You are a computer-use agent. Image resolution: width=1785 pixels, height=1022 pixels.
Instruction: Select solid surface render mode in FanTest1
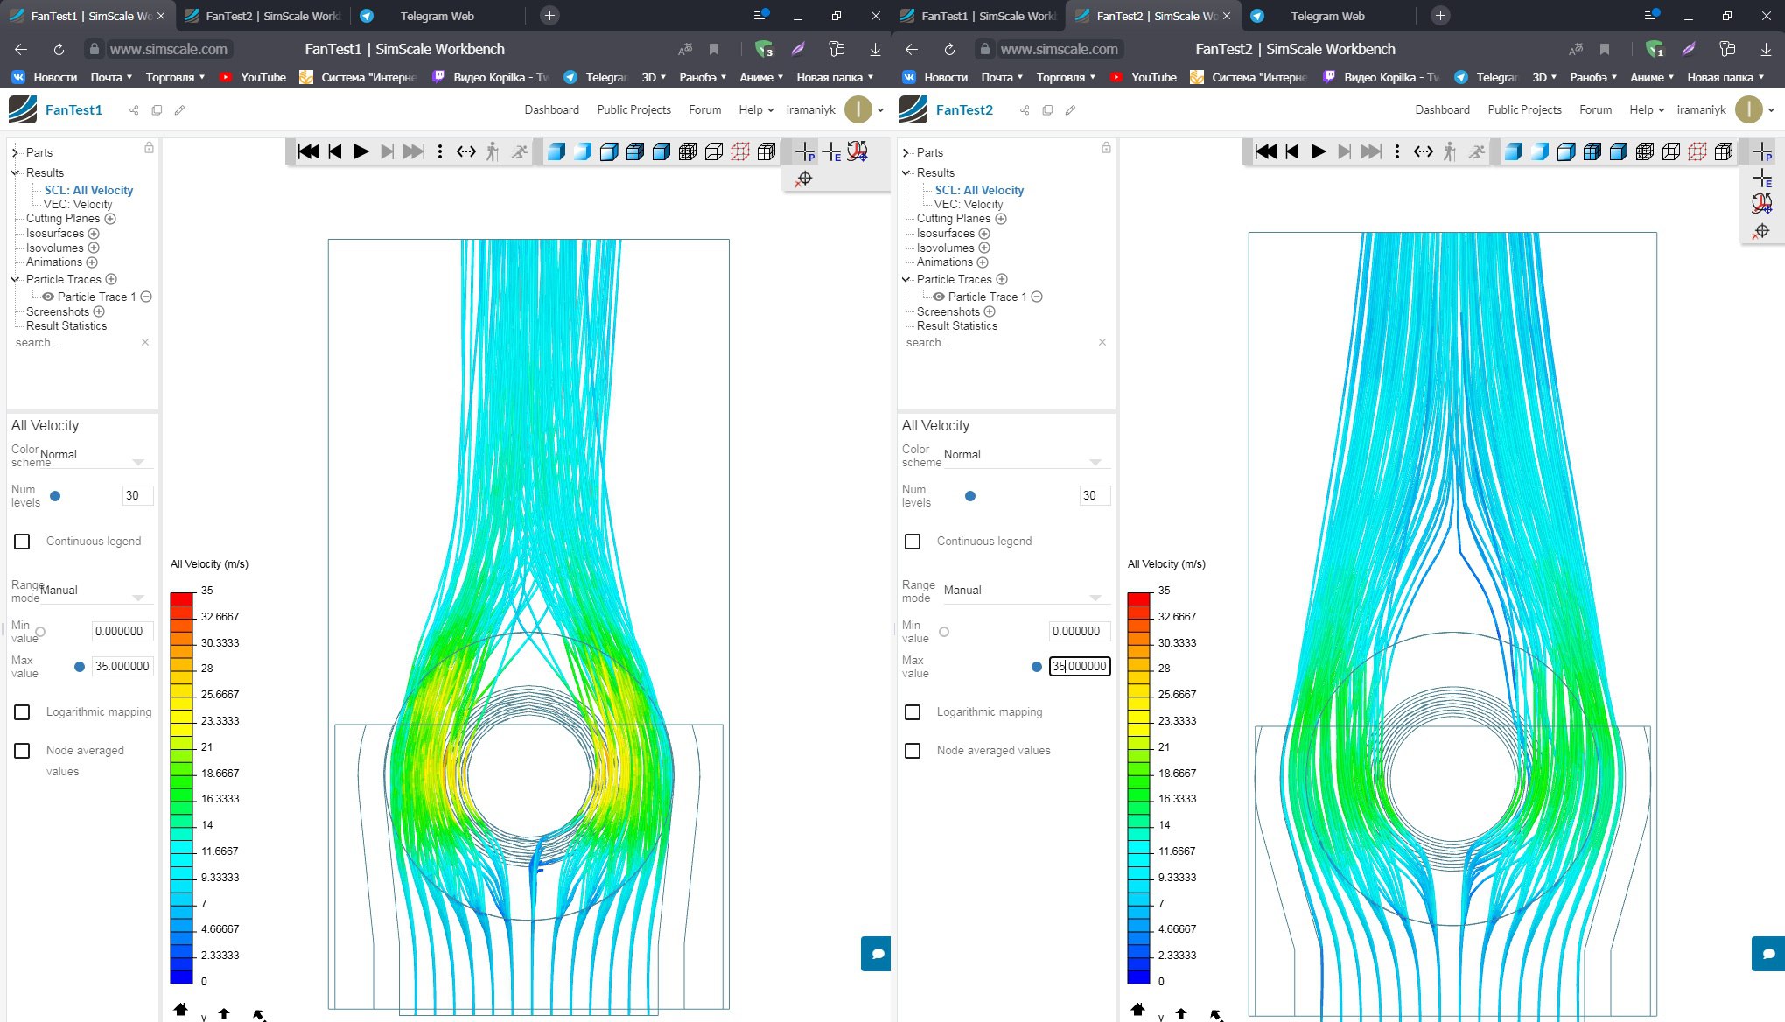(556, 151)
